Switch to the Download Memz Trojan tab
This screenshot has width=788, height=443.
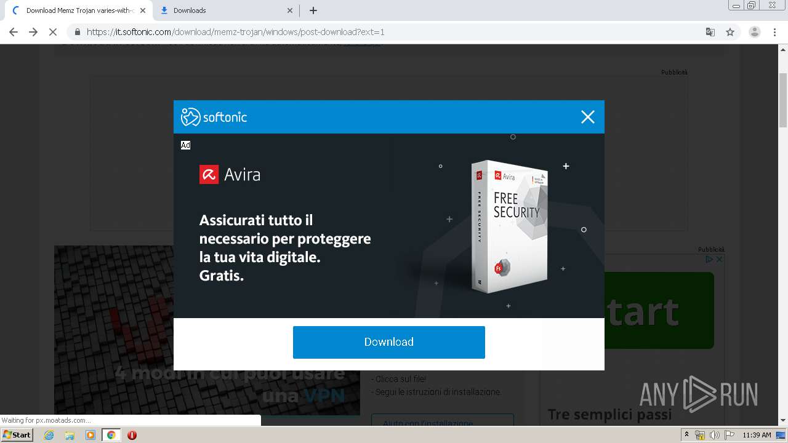tap(76, 10)
